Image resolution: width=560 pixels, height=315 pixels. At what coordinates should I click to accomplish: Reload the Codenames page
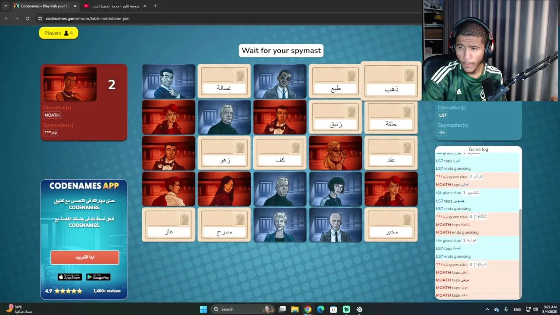point(28,18)
